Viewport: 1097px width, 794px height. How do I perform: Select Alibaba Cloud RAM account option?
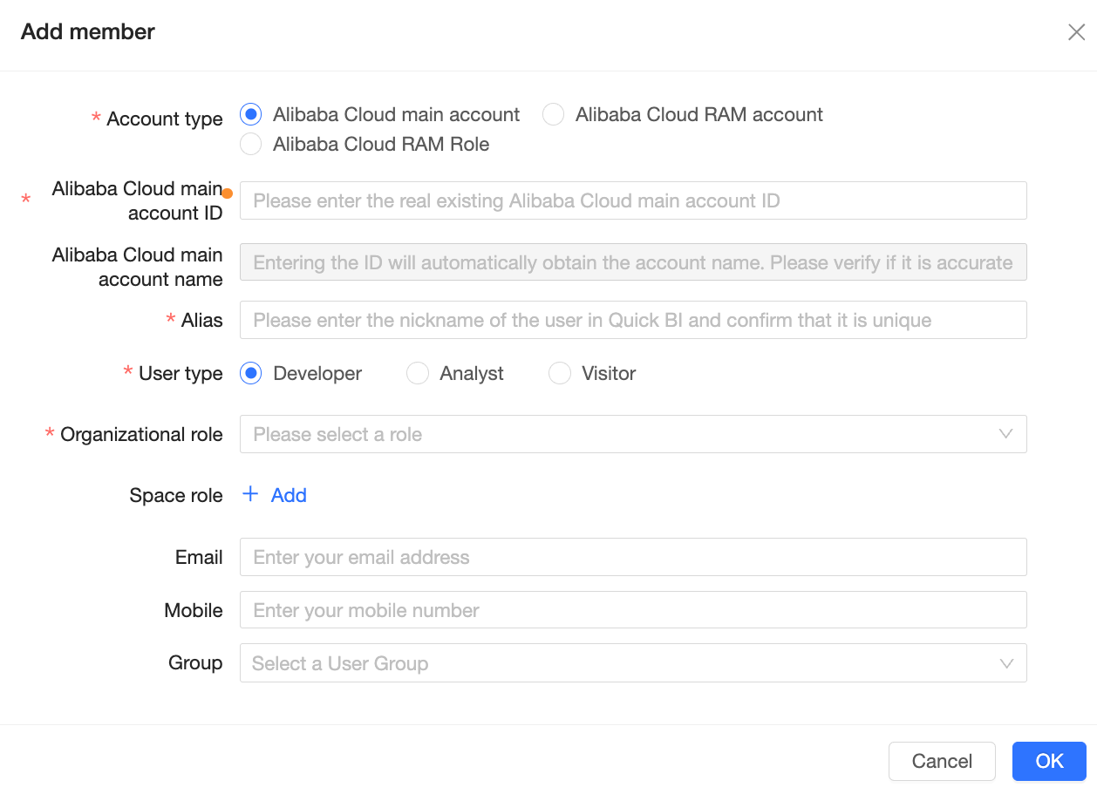(x=554, y=115)
